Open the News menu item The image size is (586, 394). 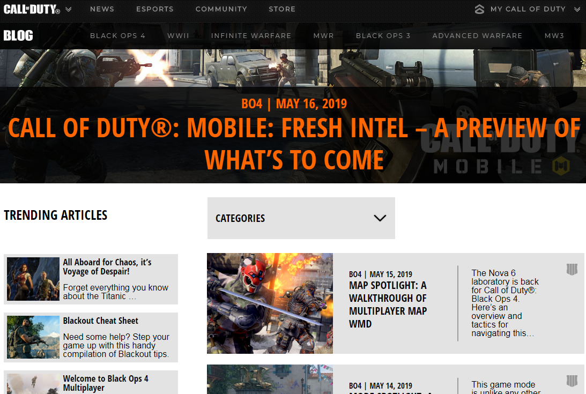102,9
